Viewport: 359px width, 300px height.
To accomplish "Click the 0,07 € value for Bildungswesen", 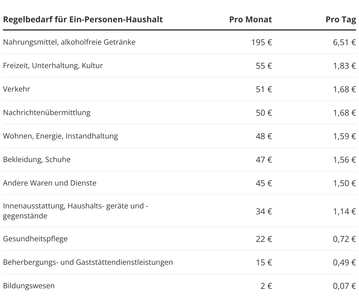I will [344, 286].
